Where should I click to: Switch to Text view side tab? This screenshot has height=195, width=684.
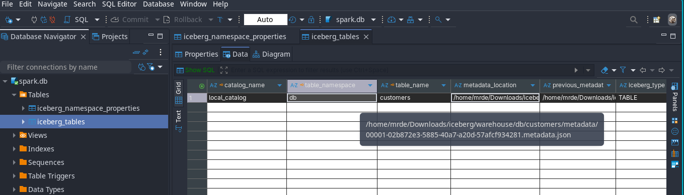[178, 121]
